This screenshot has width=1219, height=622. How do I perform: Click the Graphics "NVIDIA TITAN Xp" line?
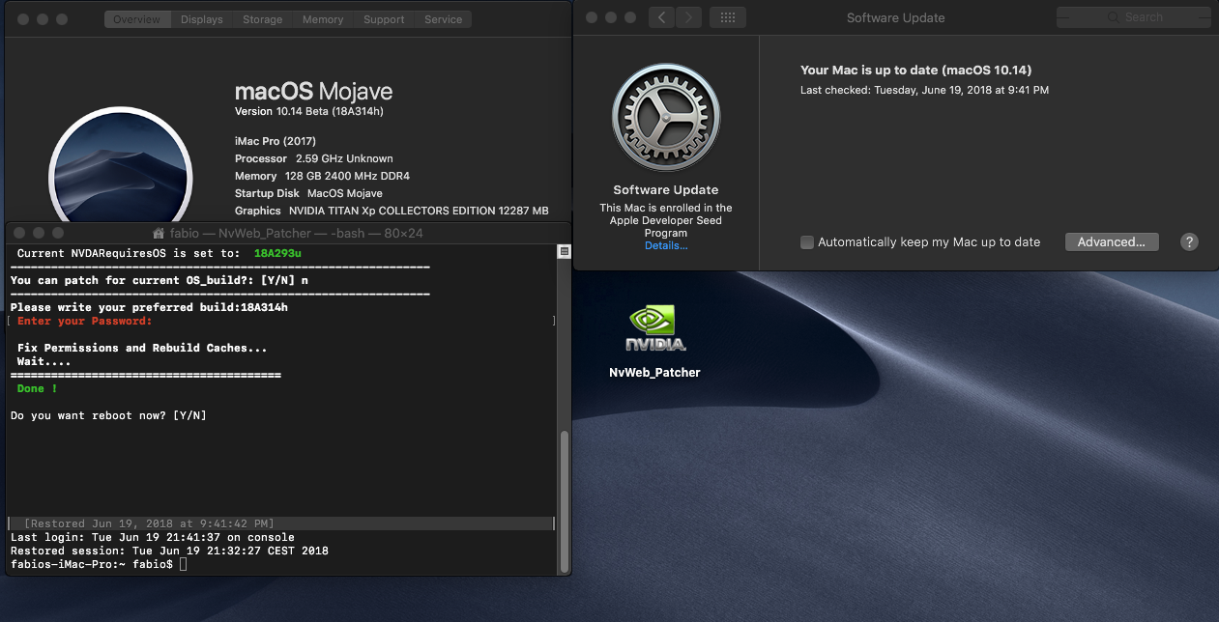pyautogui.click(x=392, y=211)
